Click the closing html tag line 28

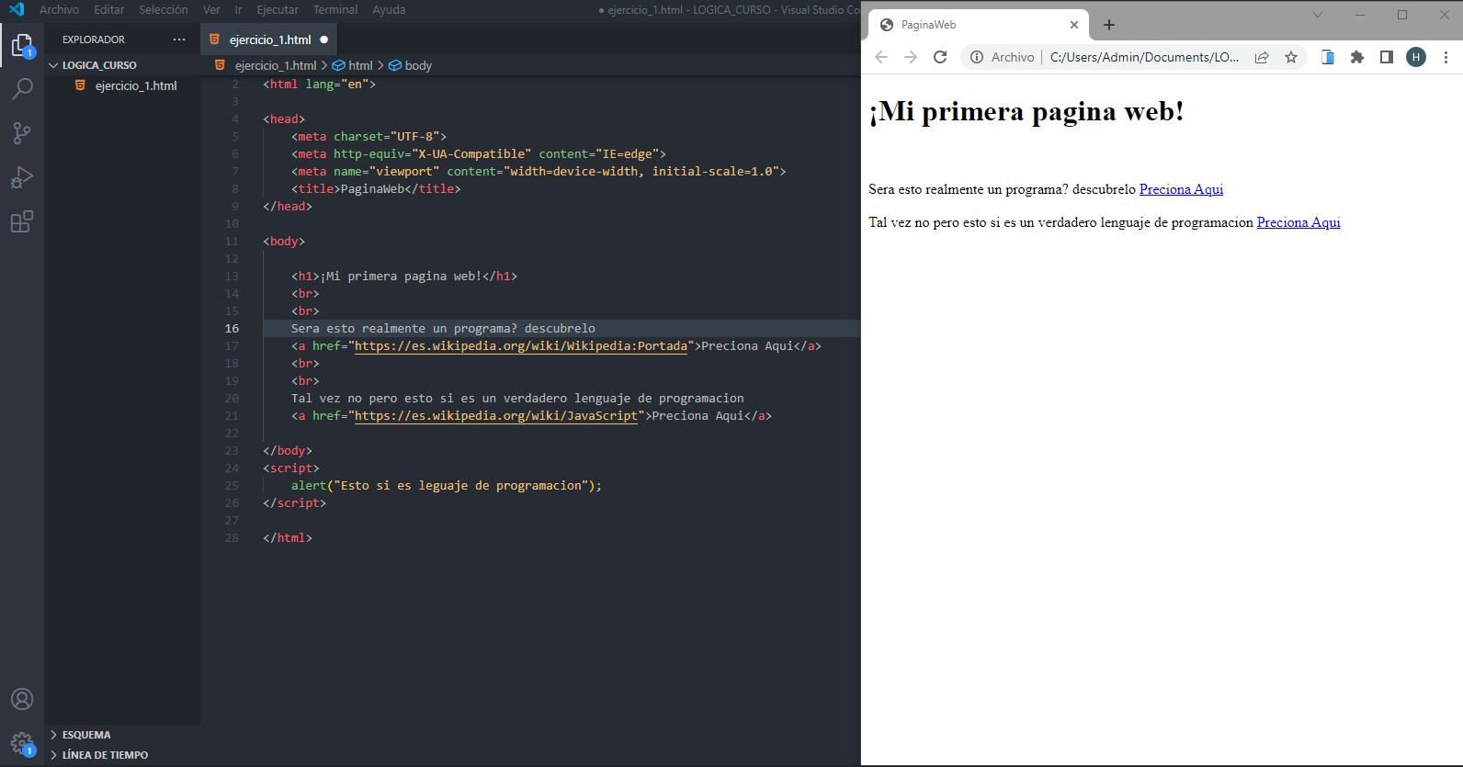tap(288, 537)
